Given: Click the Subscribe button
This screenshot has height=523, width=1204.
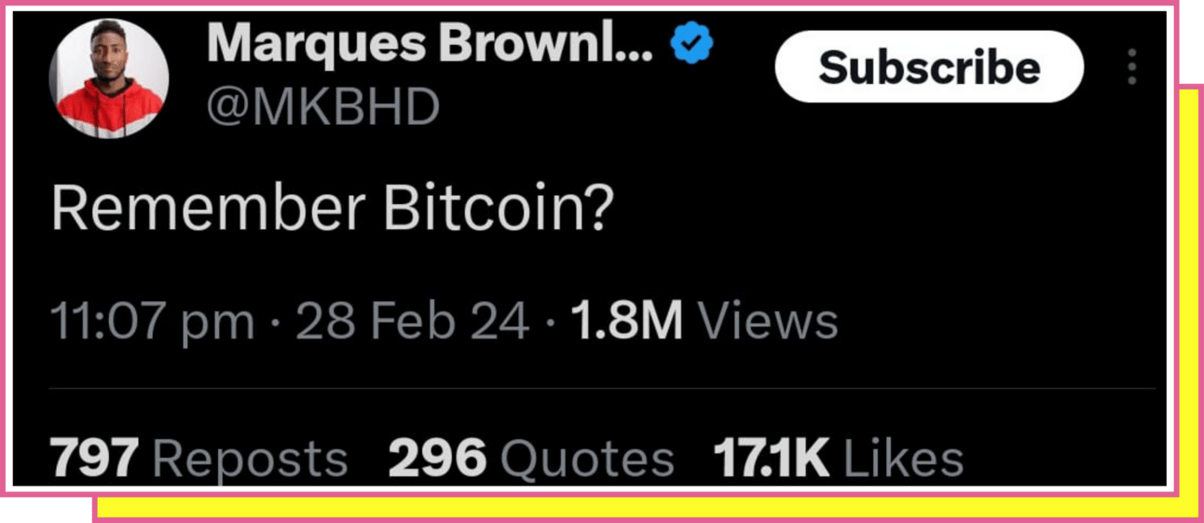Looking at the screenshot, I should click(929, 66).
